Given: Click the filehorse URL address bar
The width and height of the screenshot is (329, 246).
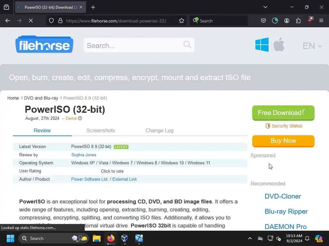Looking at the screenshot, I should click(116, 21).
